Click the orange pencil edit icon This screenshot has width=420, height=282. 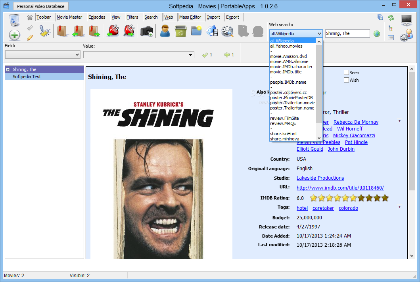(x=30, y=38)
